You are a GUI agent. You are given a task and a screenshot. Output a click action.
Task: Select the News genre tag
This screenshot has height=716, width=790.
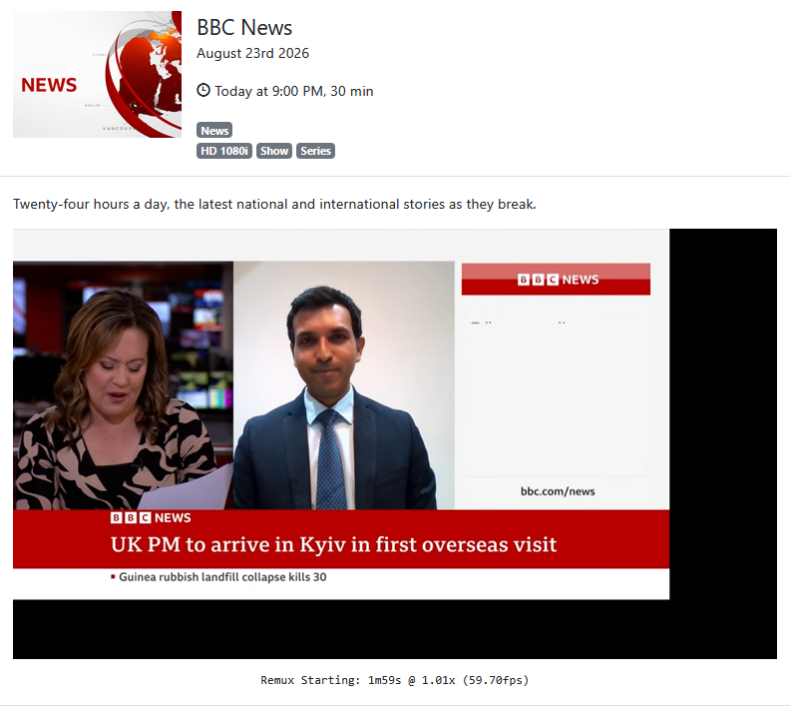pos(214,131)
